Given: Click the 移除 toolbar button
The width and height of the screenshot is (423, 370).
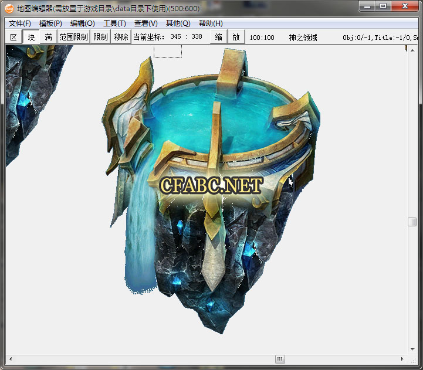Looking at the screenshot, I should [121, 37].
